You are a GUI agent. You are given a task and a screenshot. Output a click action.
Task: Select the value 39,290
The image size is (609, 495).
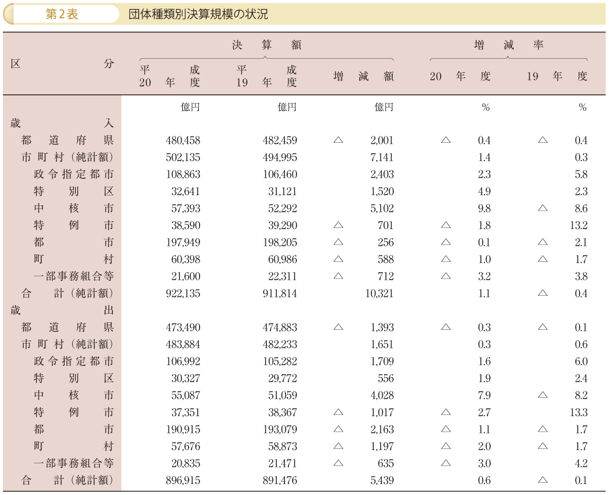pos(283,226)
